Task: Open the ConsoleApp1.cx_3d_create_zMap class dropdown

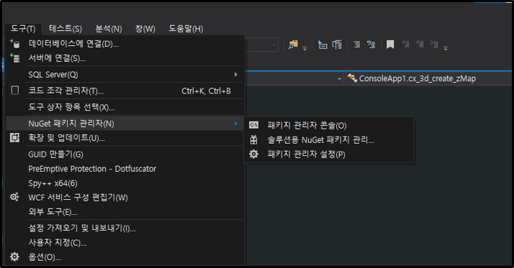Action: [x=429, y=78]
